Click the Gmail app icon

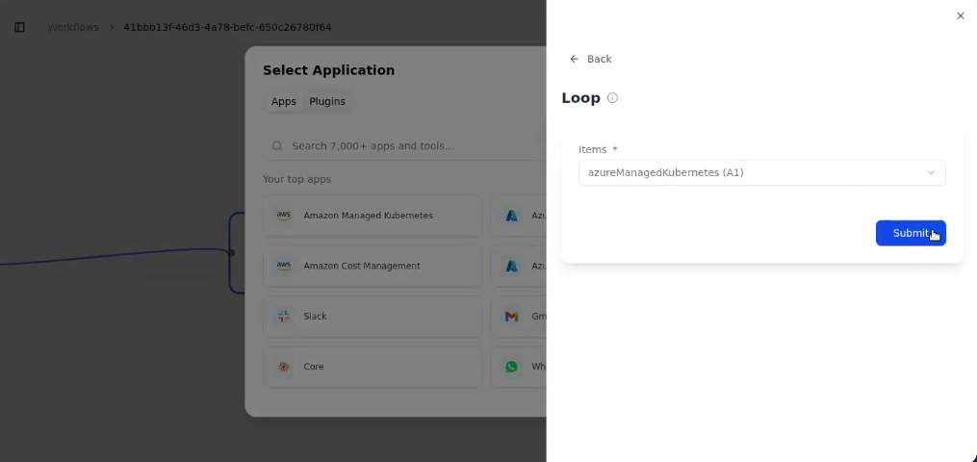click(511, 317)
